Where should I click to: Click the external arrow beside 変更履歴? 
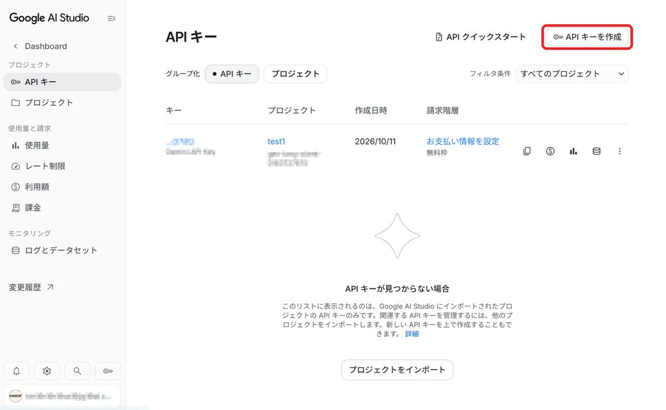(x=50, y=287)
